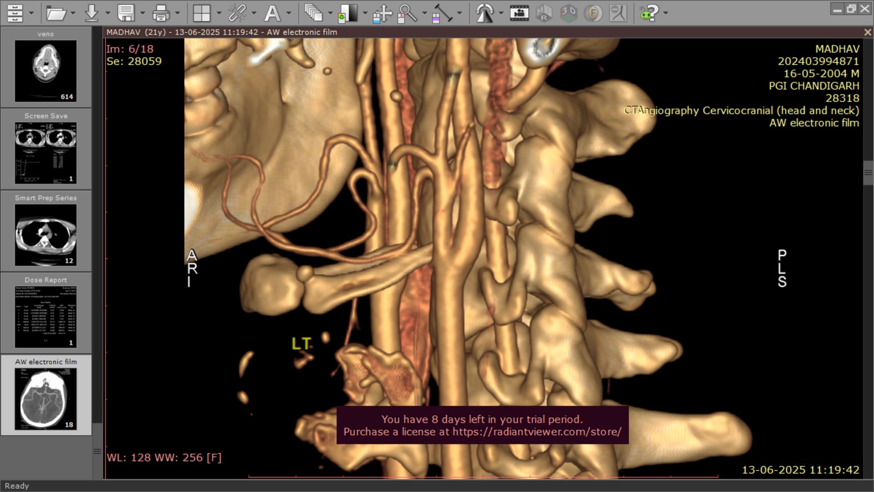Toggle the series list panel icon
Viewport: 874px width, 492px height.
15,13
